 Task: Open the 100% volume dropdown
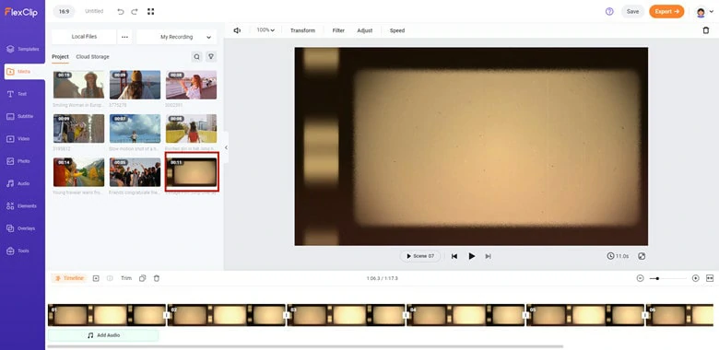coord(265,30)
